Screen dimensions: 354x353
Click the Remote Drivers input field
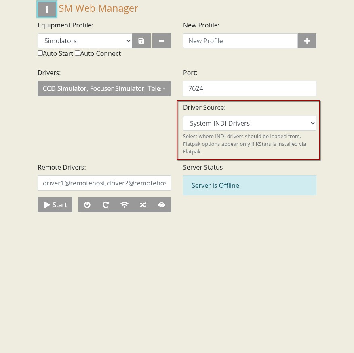(x=104, y=183)
